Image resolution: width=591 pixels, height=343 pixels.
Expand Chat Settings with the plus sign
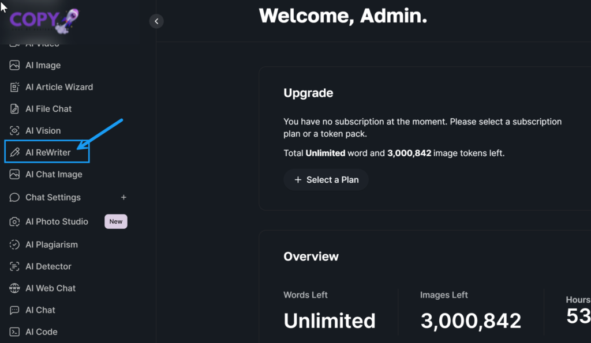pos(123,197)
